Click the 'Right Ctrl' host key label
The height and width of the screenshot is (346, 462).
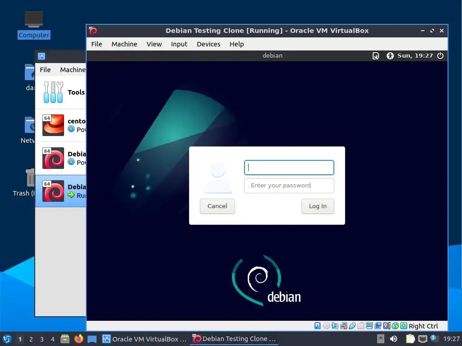point(423,326)
